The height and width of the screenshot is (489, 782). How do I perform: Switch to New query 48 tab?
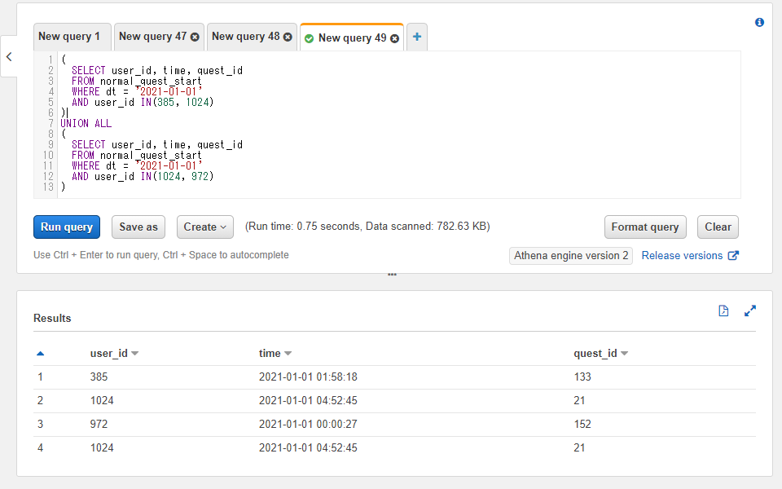(245, 37)
